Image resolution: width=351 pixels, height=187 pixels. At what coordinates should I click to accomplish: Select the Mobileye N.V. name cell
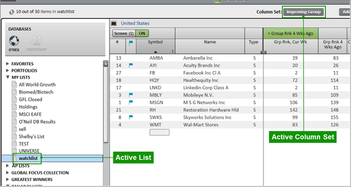[x=199, y=95]
